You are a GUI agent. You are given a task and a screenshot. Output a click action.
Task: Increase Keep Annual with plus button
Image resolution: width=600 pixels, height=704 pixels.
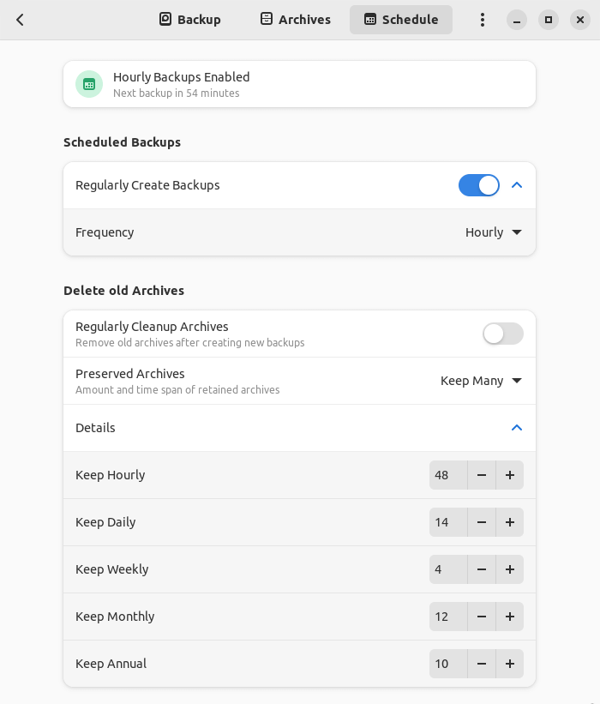pyautogui.click(x=510, y=664)
